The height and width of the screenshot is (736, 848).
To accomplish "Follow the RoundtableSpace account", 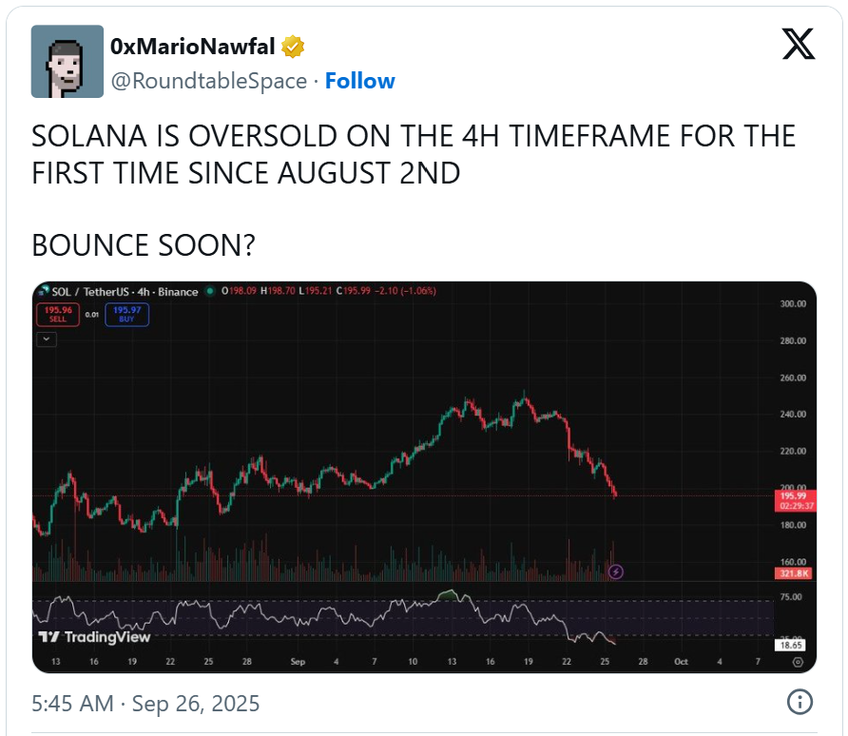I will (x=359, y=81).
